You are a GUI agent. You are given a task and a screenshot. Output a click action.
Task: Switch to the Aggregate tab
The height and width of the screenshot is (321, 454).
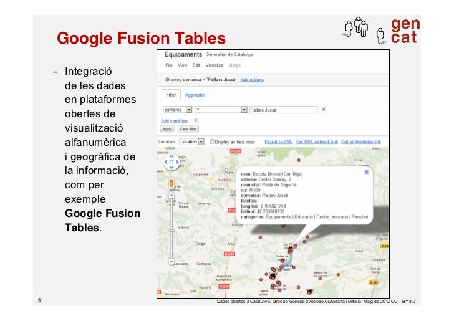pyautogui.click(x=195, y=95)
